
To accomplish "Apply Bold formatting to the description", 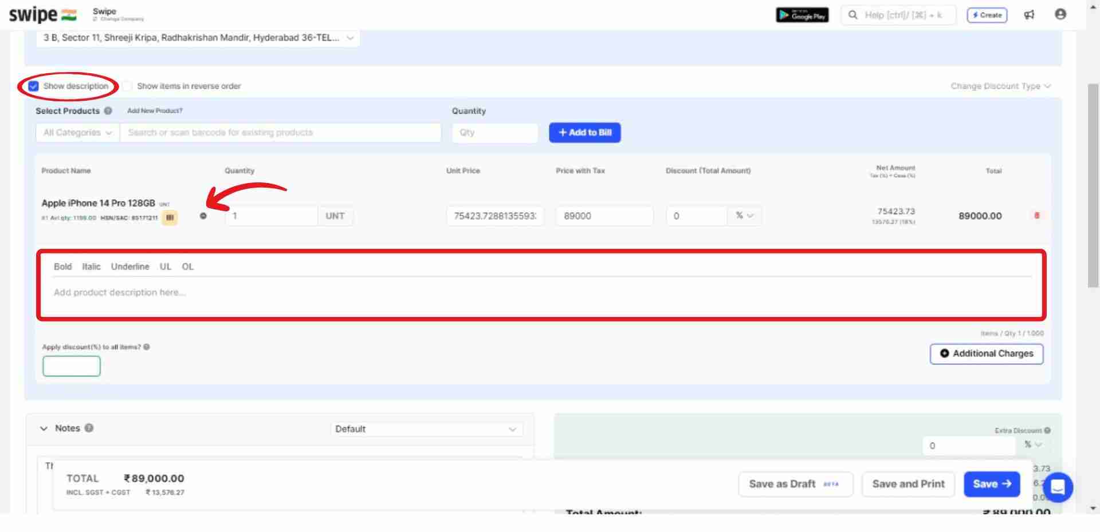I will coord(62,267).
